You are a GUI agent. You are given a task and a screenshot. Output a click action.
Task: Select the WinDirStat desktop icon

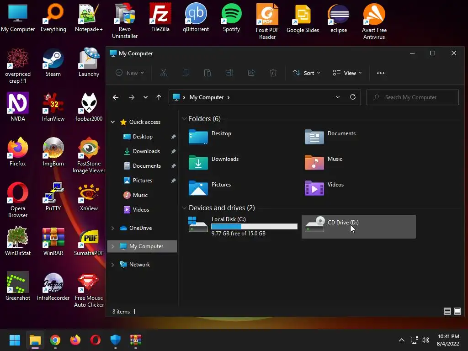pos(18,241)
